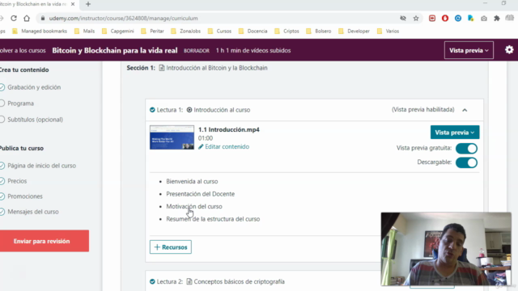Viewport: 518px width, 291px height.
Task: Click the course title Bitcoin y Blockchain para la vida real
Action: point(115,50)
